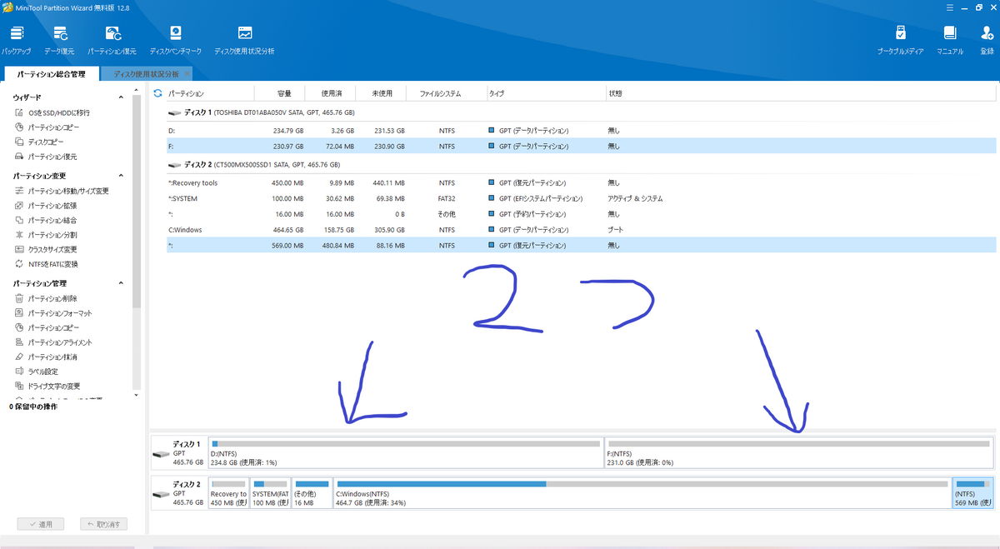Select Recovery to 450 MB block in disk map

pyautogui.click(x=229, y=492)
